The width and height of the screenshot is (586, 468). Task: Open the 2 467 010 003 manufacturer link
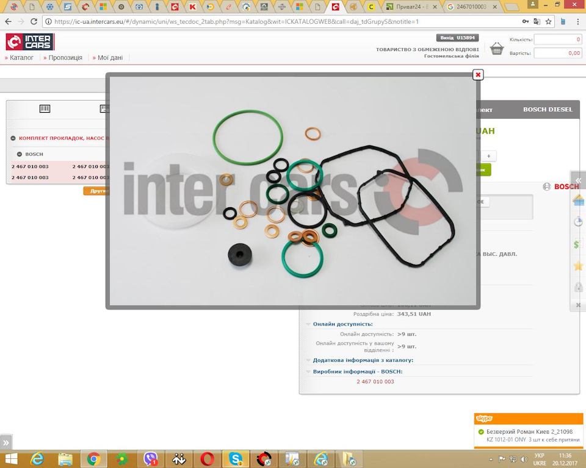point(375,381)
